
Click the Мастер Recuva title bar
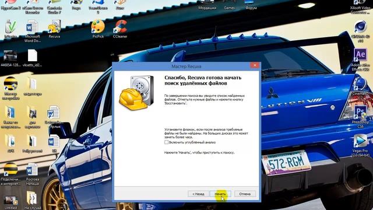pyautogui.click(x=186, y=66)
